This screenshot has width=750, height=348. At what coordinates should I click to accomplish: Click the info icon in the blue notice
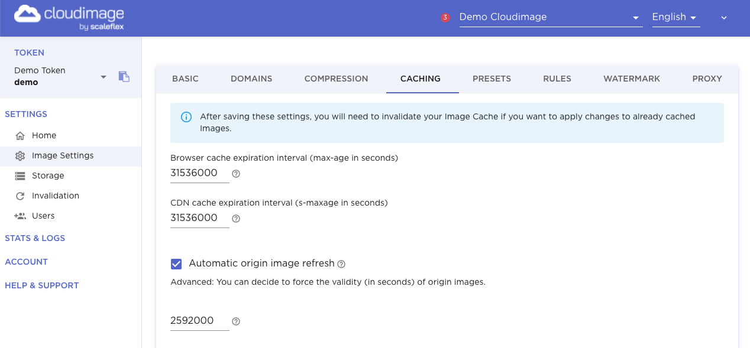point(186,117)
